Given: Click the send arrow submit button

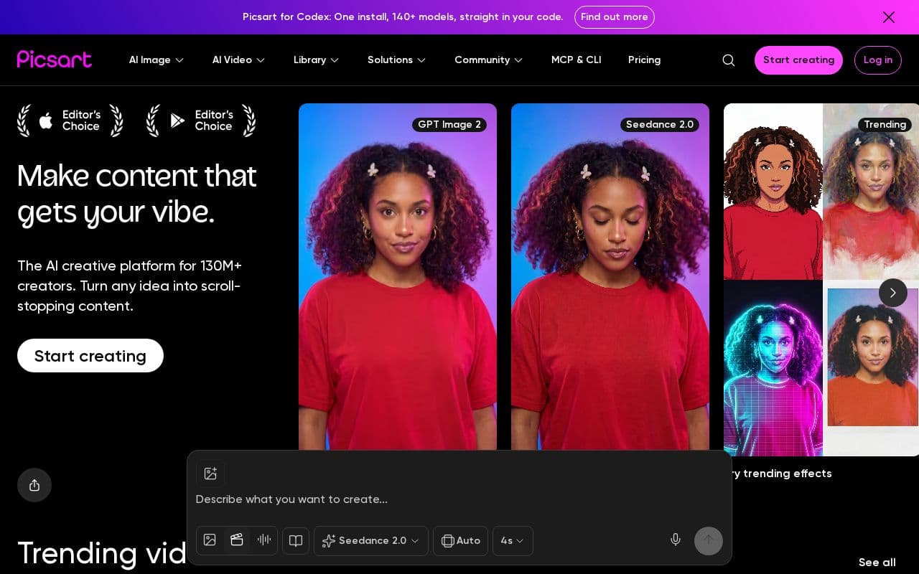Looking at the screenshot, I should coord(709,540).
